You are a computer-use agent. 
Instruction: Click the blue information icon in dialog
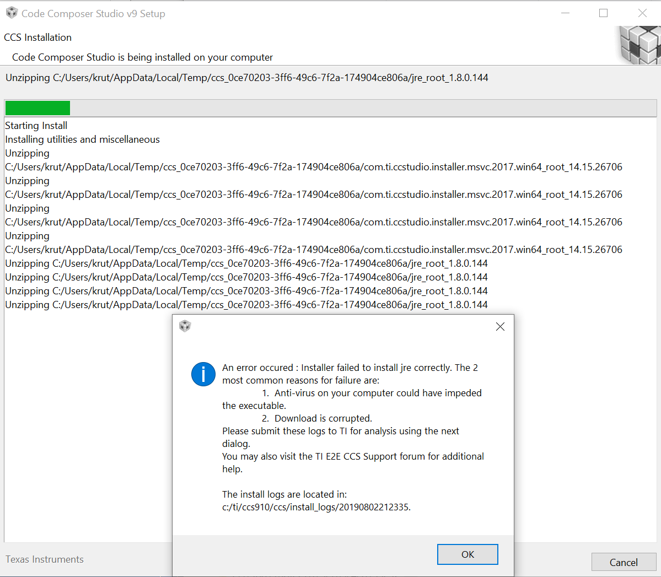click(x=203, y=374)
